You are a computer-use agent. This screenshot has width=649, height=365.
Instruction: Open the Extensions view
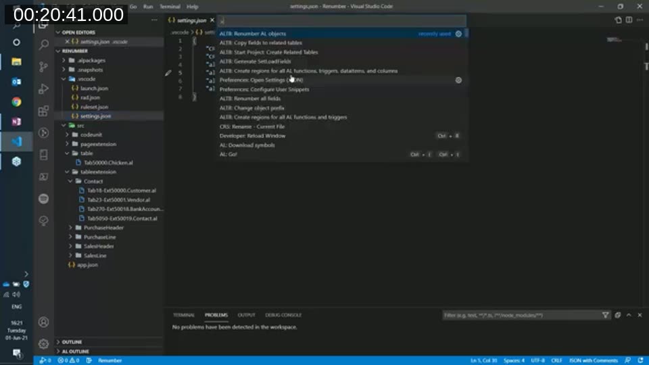[x=43, y=111]
